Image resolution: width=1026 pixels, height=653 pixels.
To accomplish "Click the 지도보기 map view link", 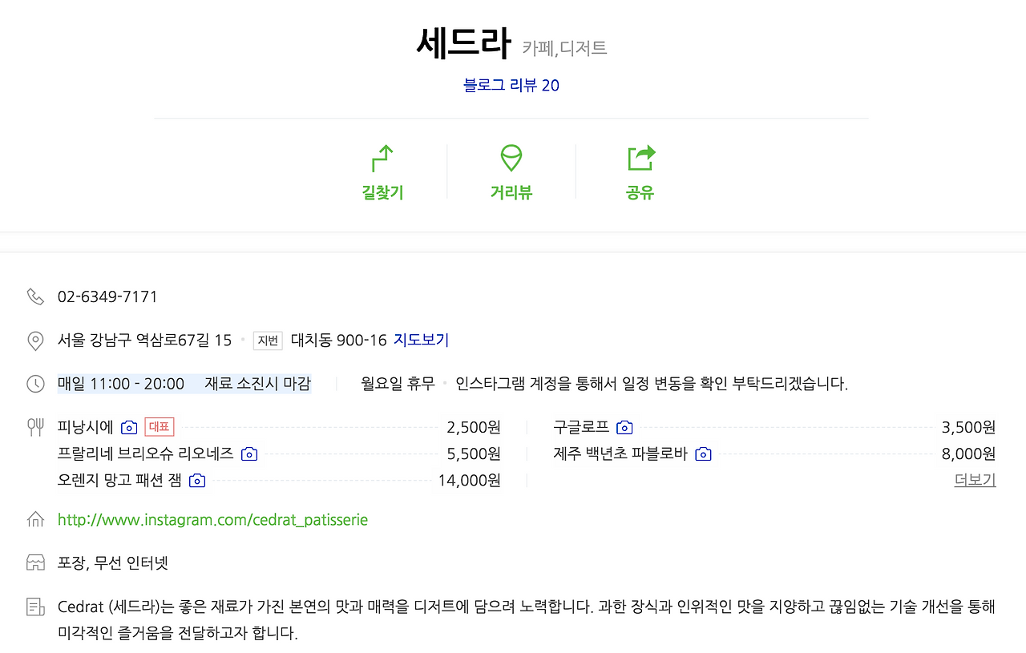I will [422, 339].
